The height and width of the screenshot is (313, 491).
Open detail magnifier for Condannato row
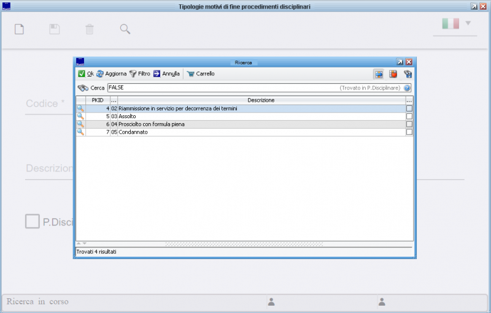[80, 132]
